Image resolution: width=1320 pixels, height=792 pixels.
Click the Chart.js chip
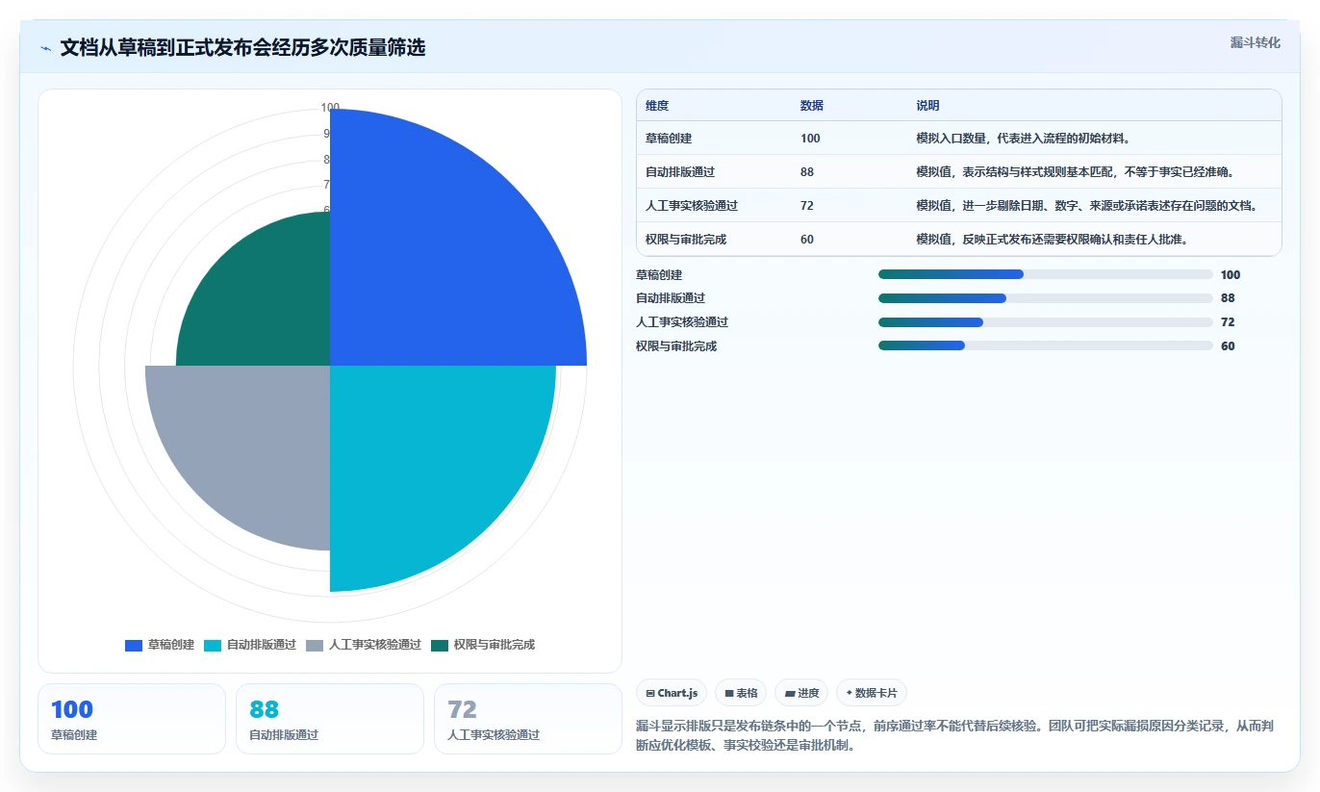[x=672, y=693]
